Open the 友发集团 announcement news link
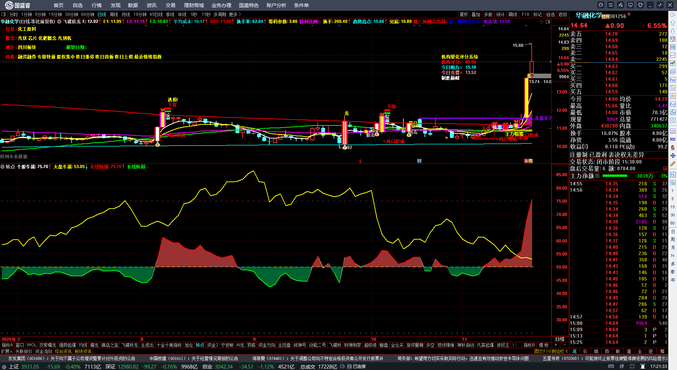The height and width of the screenshot is (370, 677). point(72,358)
